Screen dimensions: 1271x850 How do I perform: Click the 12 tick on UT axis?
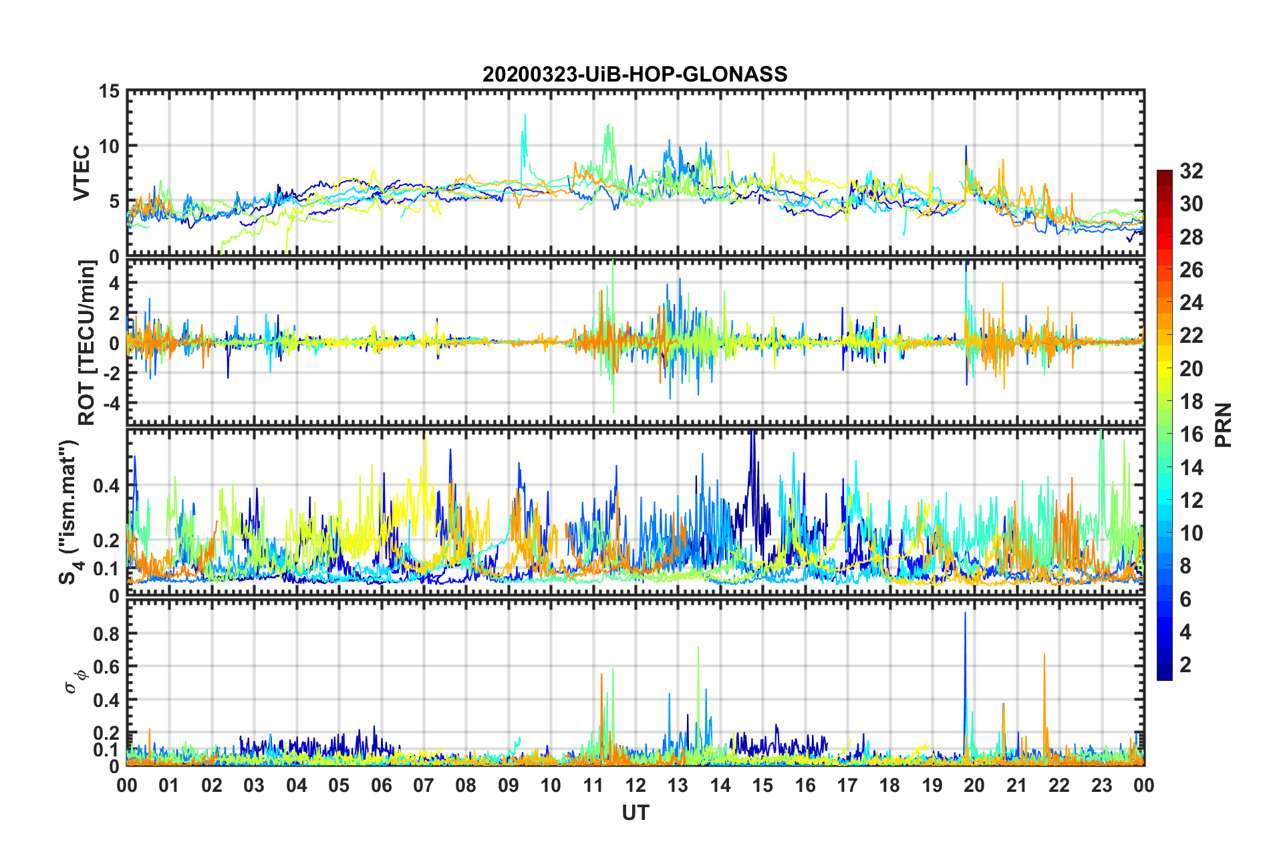tap(635, 785)
